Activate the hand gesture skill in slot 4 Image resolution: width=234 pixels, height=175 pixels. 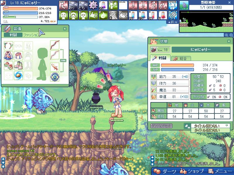(93, 15)
